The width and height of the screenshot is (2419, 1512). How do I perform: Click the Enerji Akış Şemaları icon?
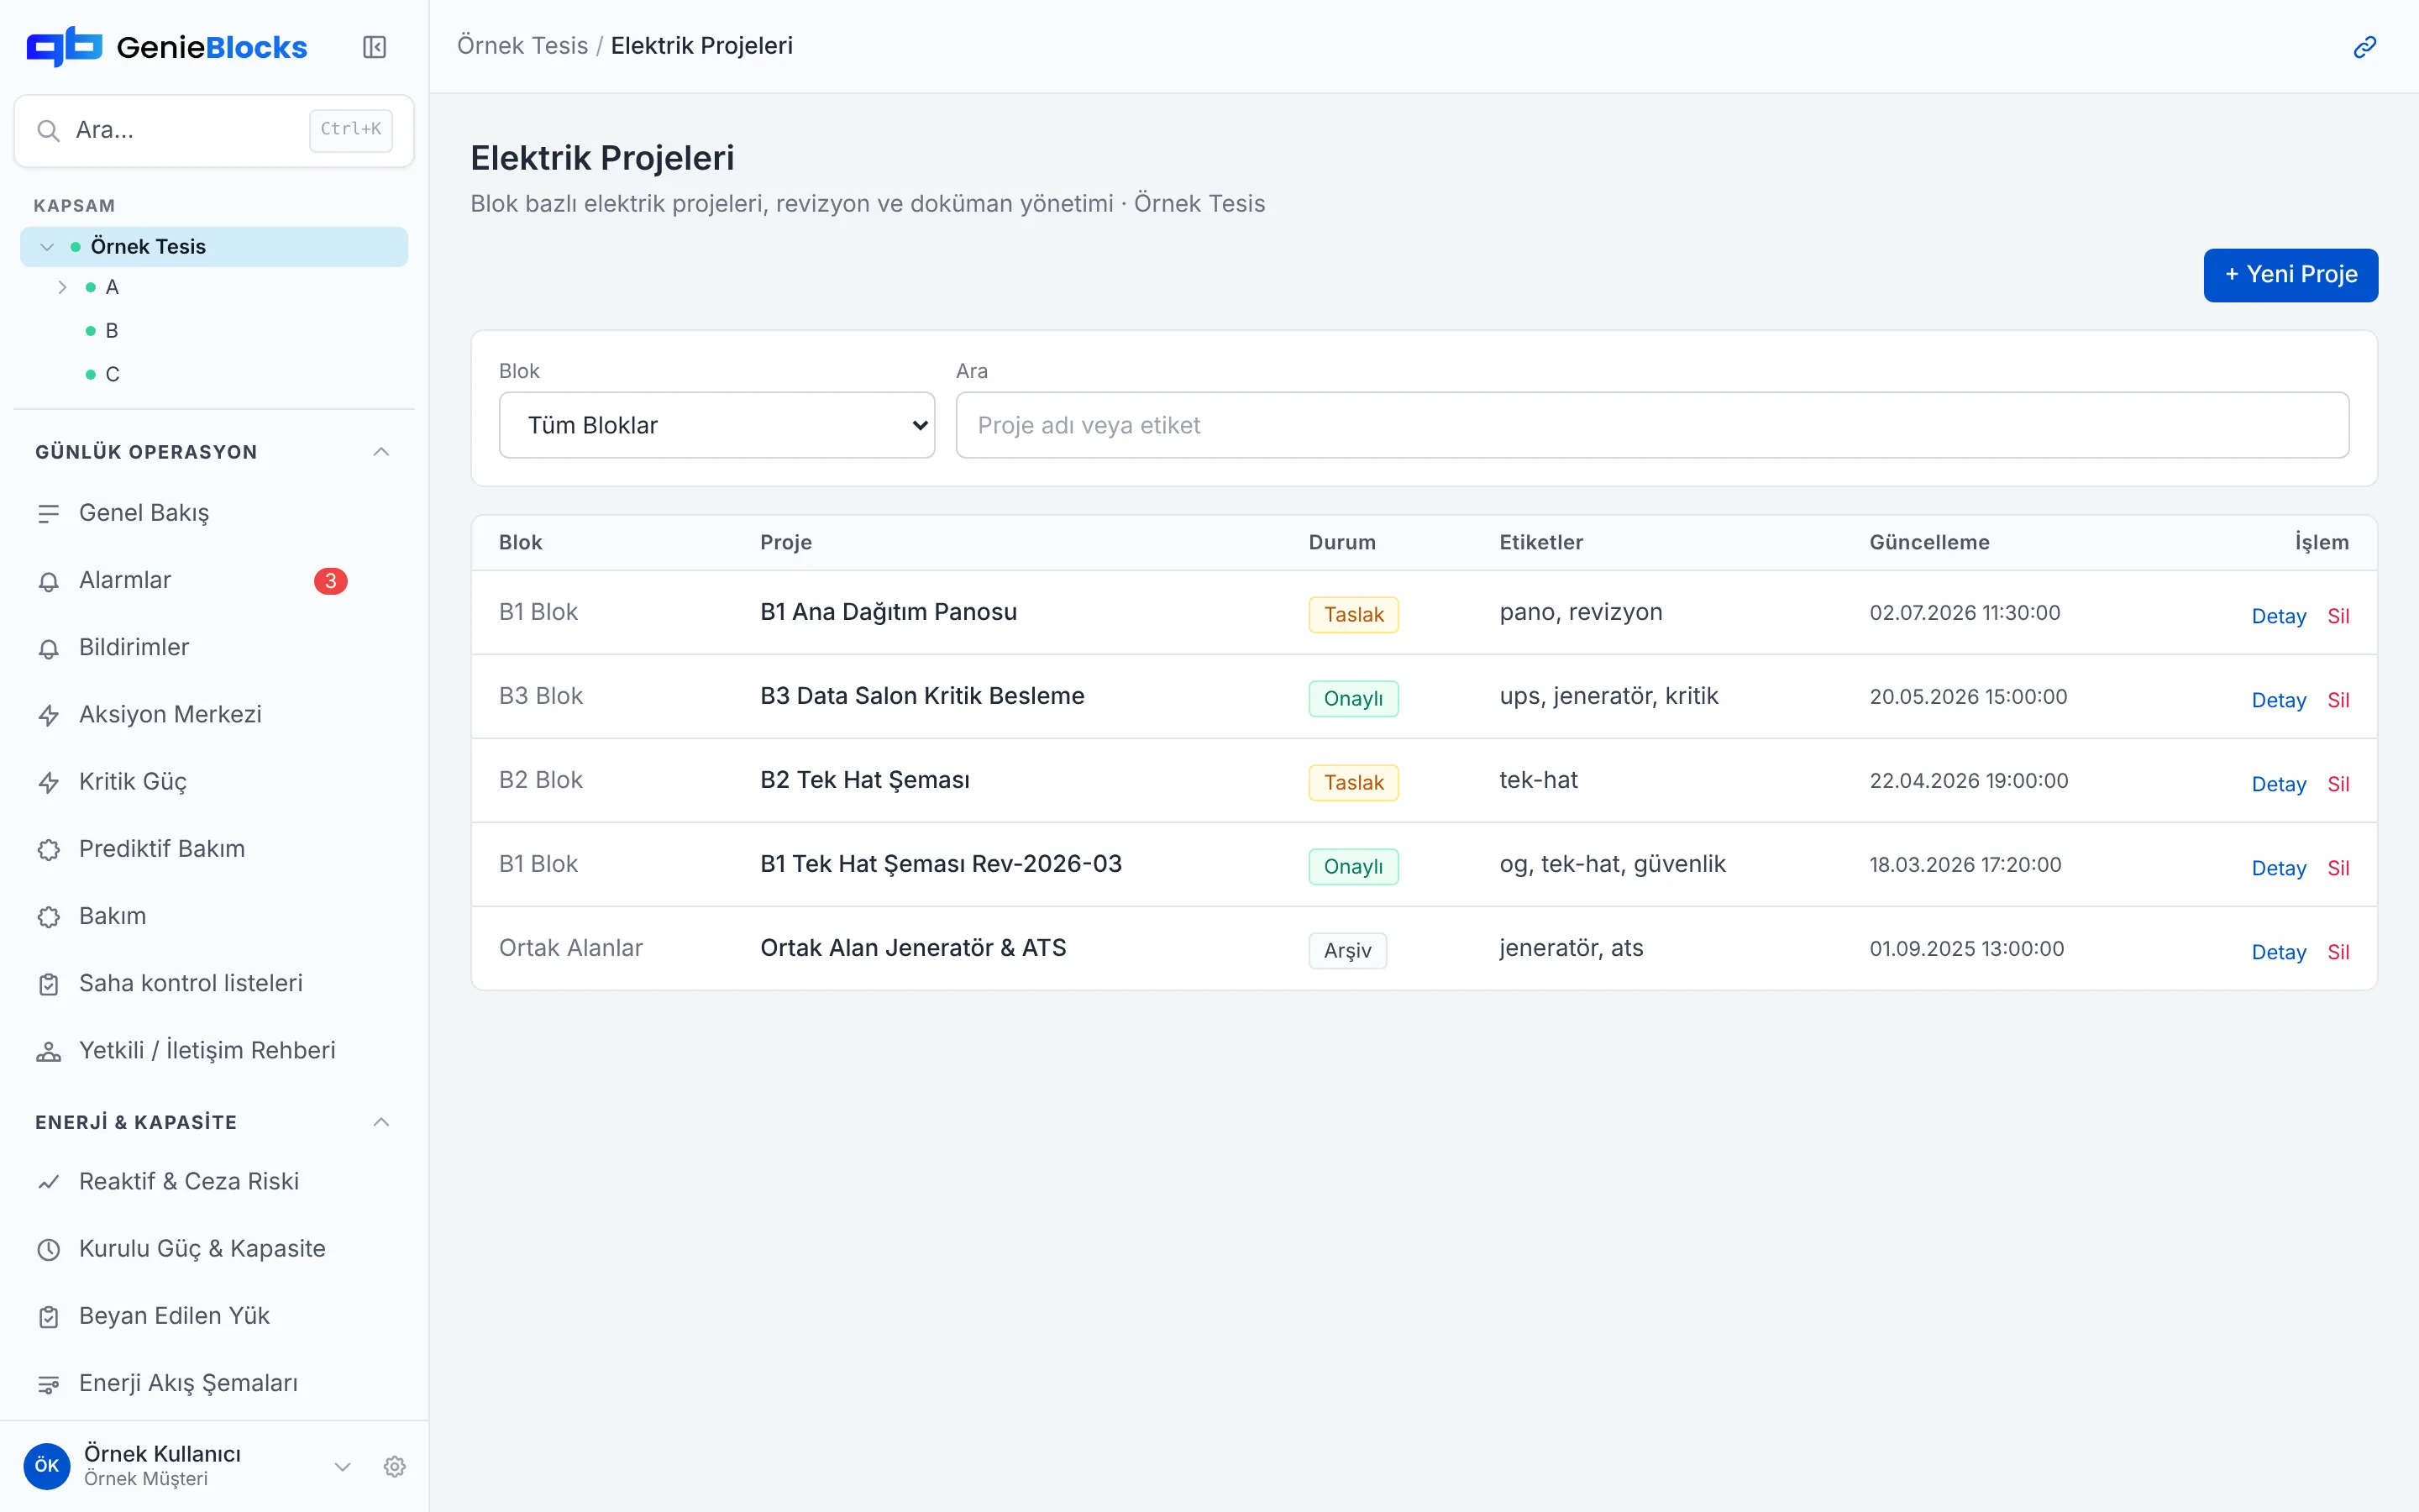pyautogui.click(x=48, y=1384)
